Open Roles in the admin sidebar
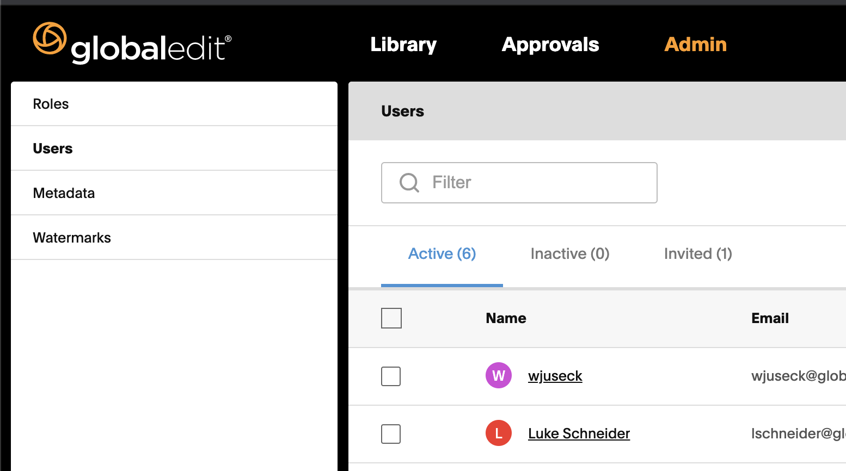This screenshot has width=846, height=471. [x=174, y=104]
